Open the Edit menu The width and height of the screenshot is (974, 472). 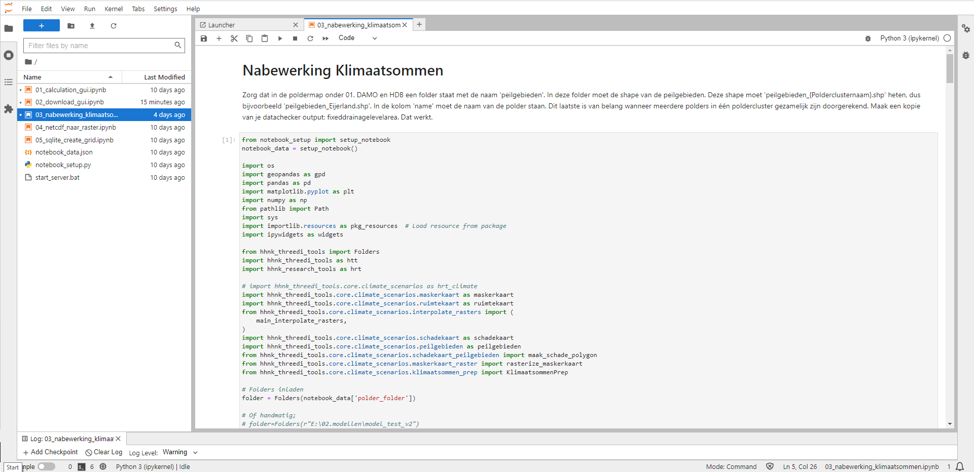46,9
